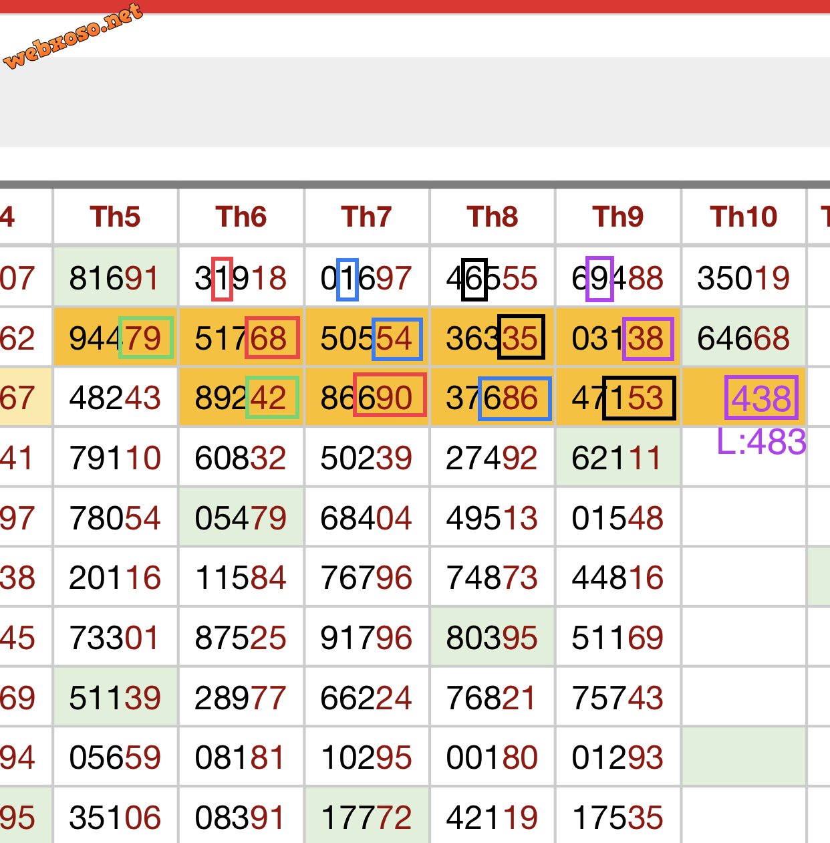This screenshot has width=830, height=843.
Task: Click the cell showing 94479
Action: (116, 338)
